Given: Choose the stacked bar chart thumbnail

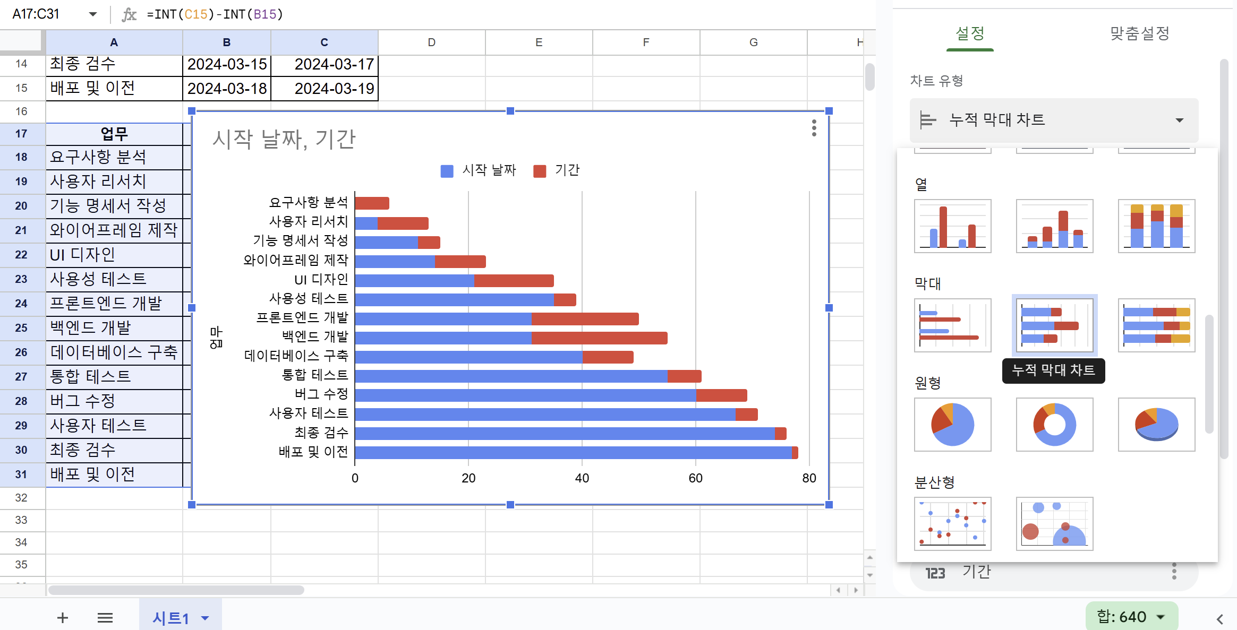Looking at the screenshot, I should [x=1054, y=325].
